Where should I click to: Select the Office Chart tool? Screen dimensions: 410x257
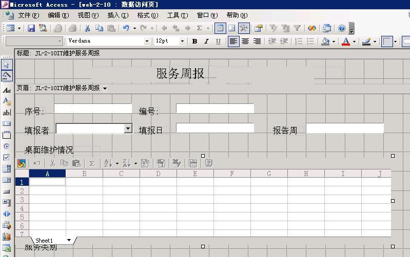(7, 237)
